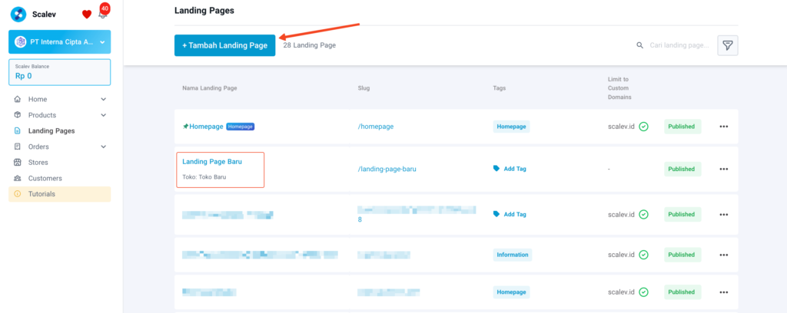787x313 pixels.
Task: Click the Customers people icon
Action: [18, 178]
